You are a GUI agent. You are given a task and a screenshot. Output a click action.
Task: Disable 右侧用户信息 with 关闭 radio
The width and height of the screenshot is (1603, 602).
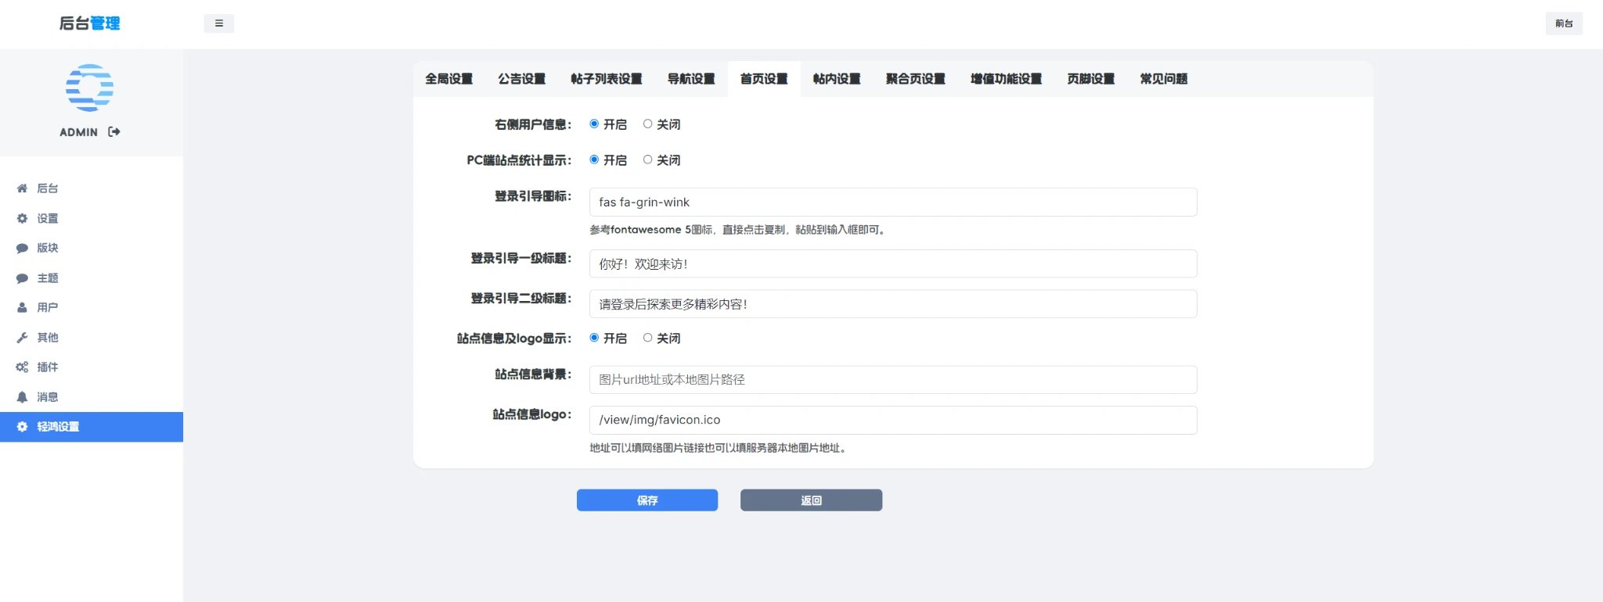[x=647, y=124]
